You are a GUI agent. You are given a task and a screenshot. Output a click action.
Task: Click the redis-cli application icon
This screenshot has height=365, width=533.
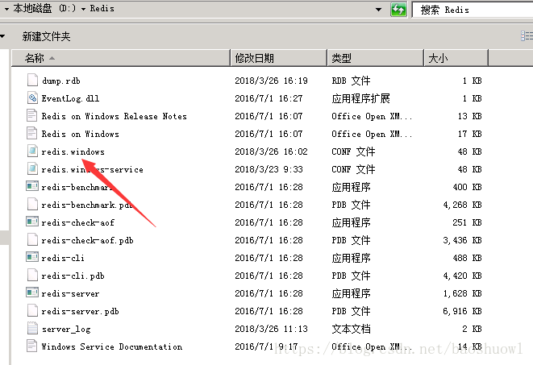pyautogui.click(x=32, y=257)
